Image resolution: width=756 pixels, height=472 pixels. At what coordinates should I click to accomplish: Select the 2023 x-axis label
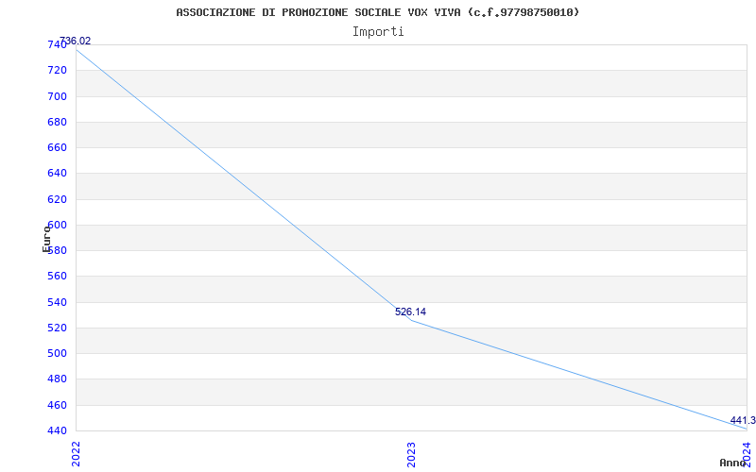[411, 455]
